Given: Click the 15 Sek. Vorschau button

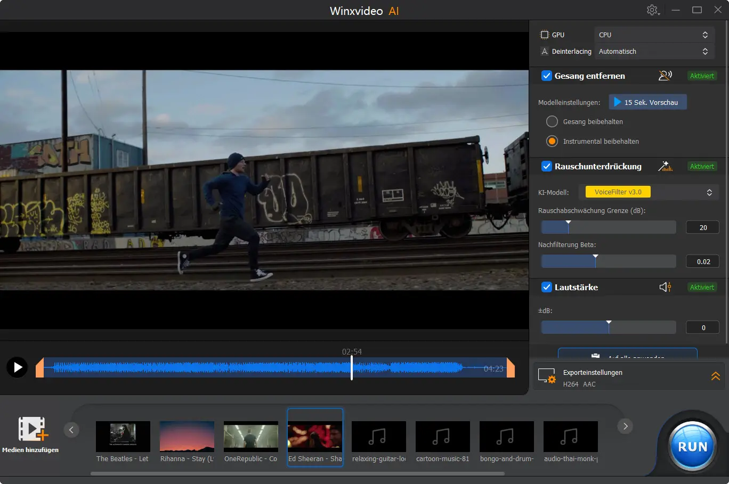Looking at the screenshot, I should click(x=647, y=102).
